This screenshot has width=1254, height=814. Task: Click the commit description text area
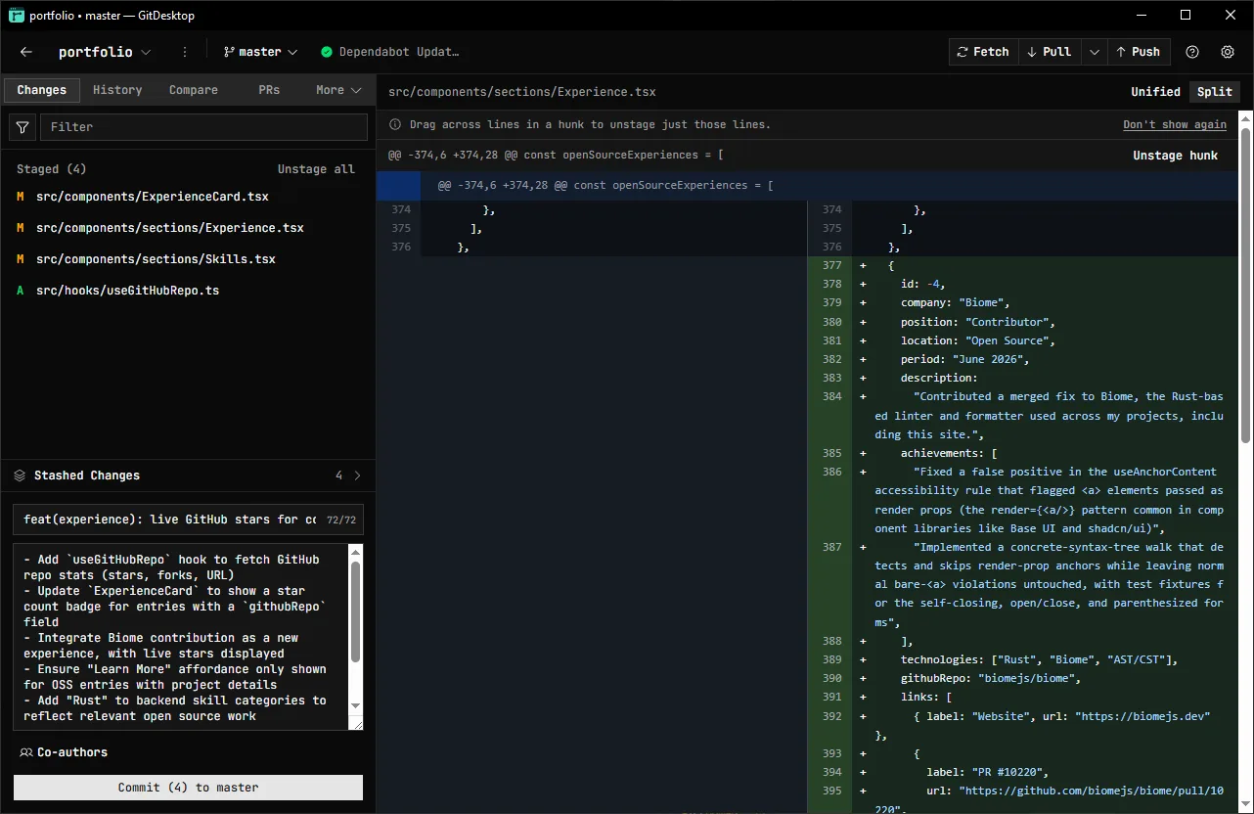click(180, 638)
